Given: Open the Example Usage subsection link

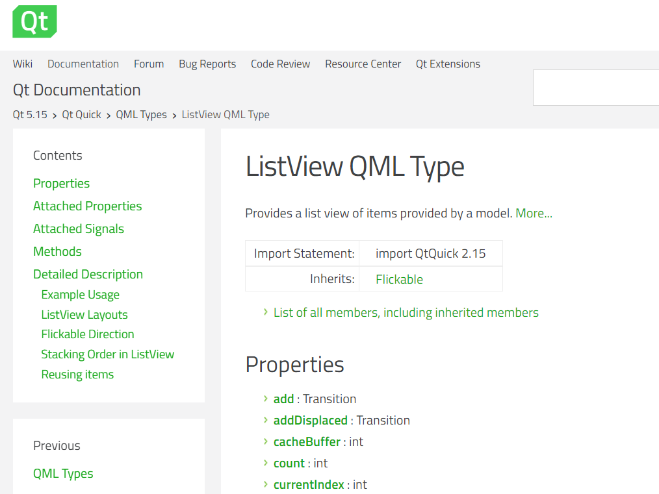Looking at the screenshot, I should [81, 295].
